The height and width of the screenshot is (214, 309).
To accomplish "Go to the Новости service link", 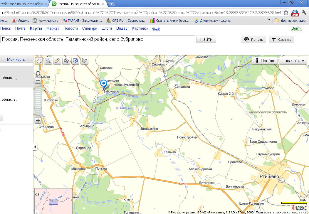I will click(70, 28).
